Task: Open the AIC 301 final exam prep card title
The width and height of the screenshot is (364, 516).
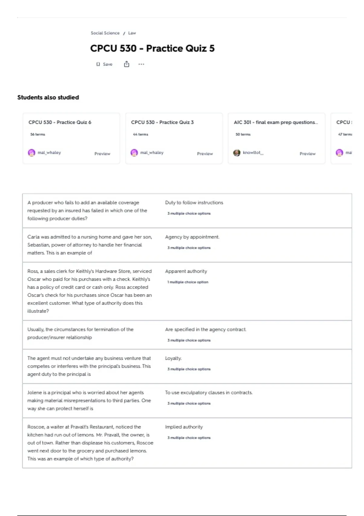Action: click(276, 122)
